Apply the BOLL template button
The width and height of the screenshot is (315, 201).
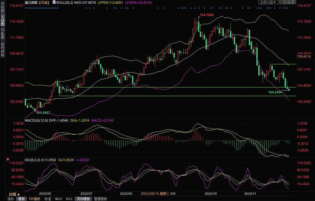click(69, 199)
